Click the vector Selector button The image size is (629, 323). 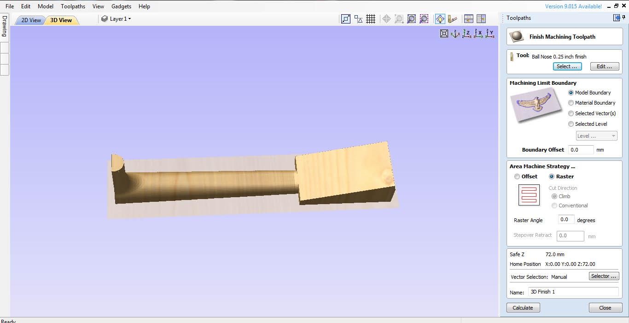[603, 276]
